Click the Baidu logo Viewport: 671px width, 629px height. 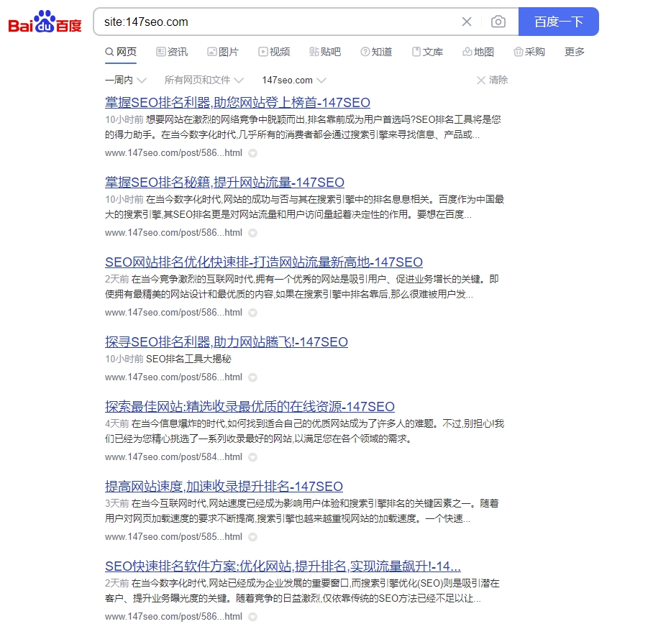coord(45,22)
